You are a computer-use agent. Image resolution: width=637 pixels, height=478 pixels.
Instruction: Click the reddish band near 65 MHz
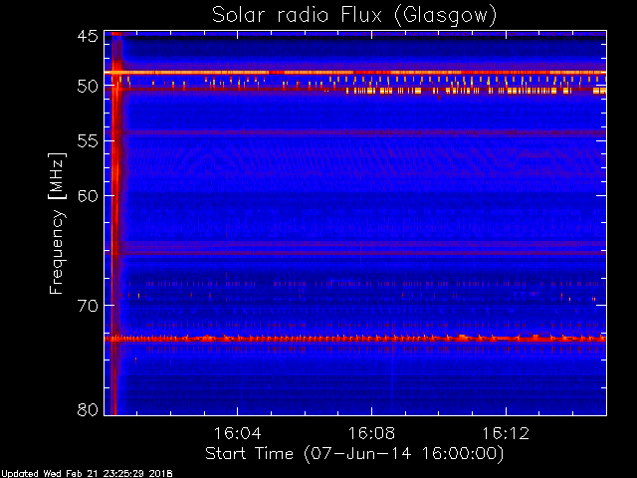click(x=358, y=251)
